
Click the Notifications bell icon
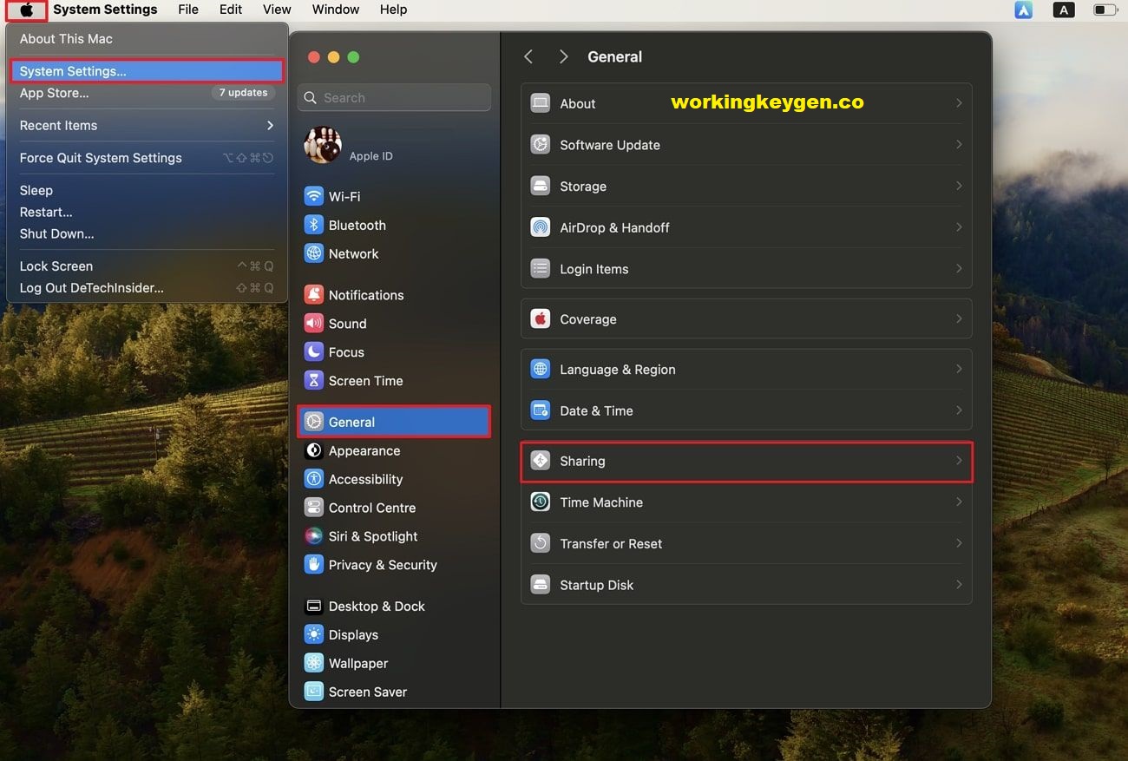click(x=313, y=294)
